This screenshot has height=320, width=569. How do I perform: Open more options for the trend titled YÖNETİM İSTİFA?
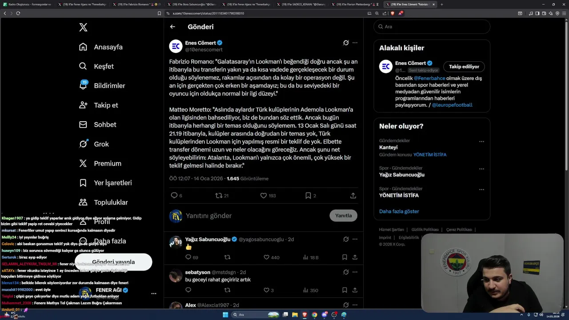click(481, 189)
